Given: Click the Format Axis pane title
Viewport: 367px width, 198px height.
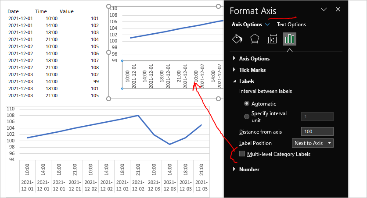Looking at the screenshot, I should tap(253, 11).
